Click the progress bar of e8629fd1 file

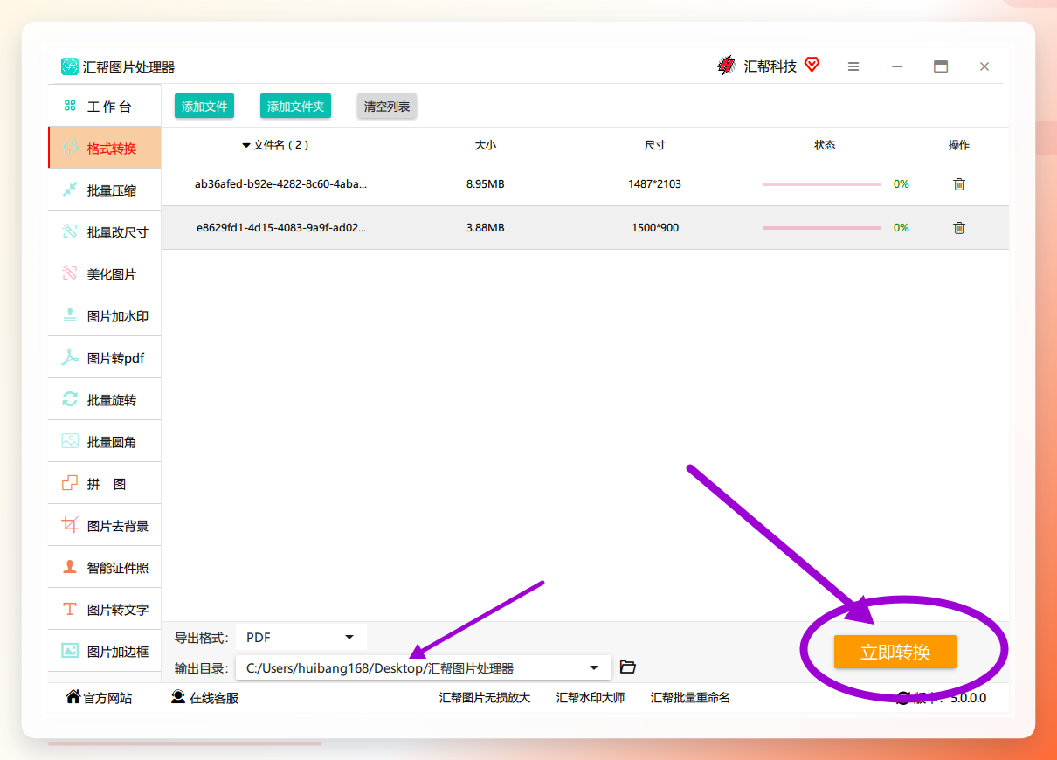[x=822, y=228]
